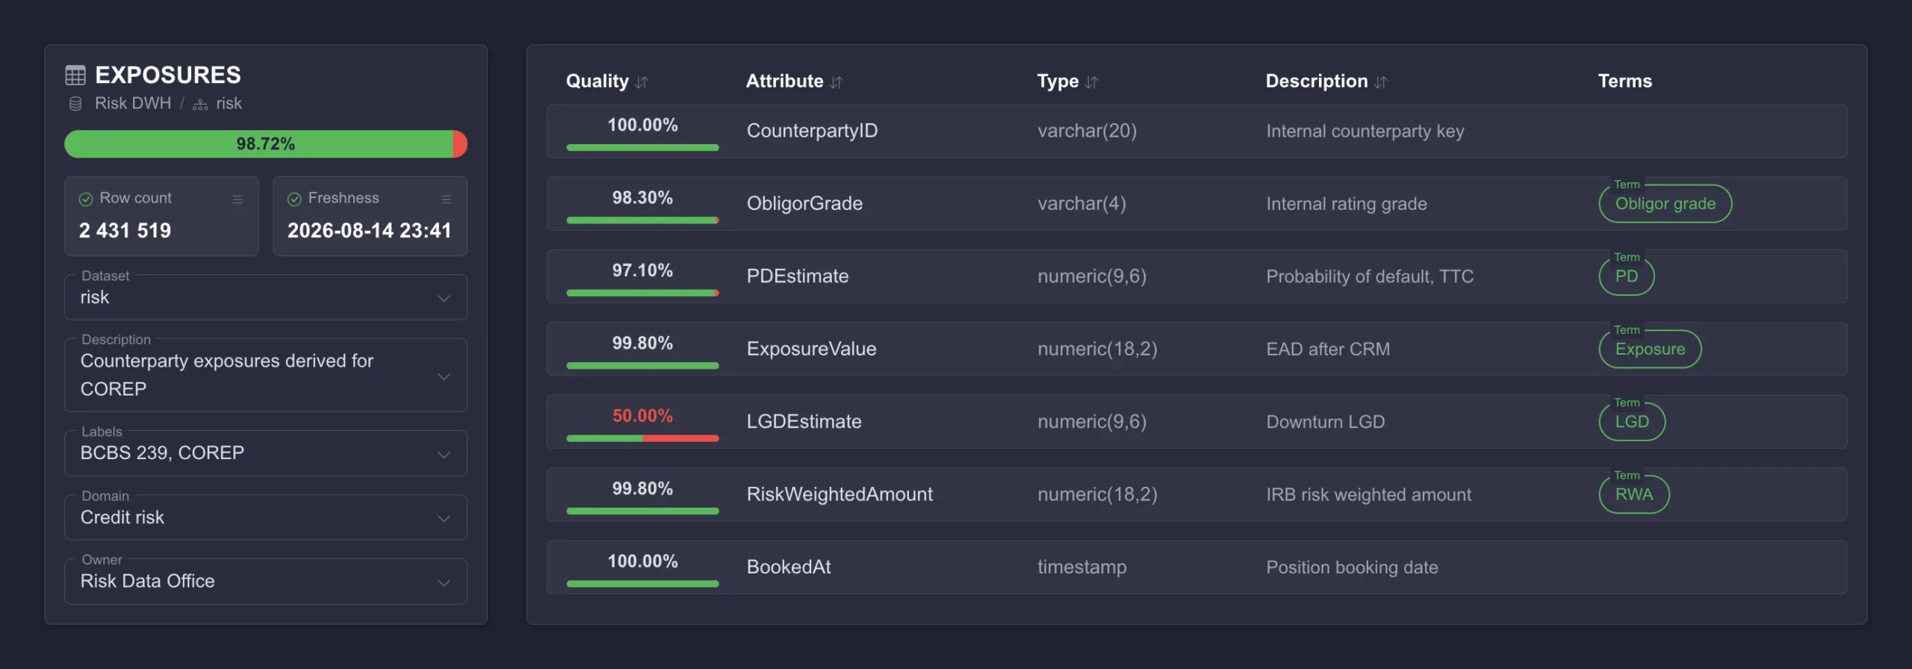
Task: Sort table by Quality column icon
Action: (x=642, y=82)
